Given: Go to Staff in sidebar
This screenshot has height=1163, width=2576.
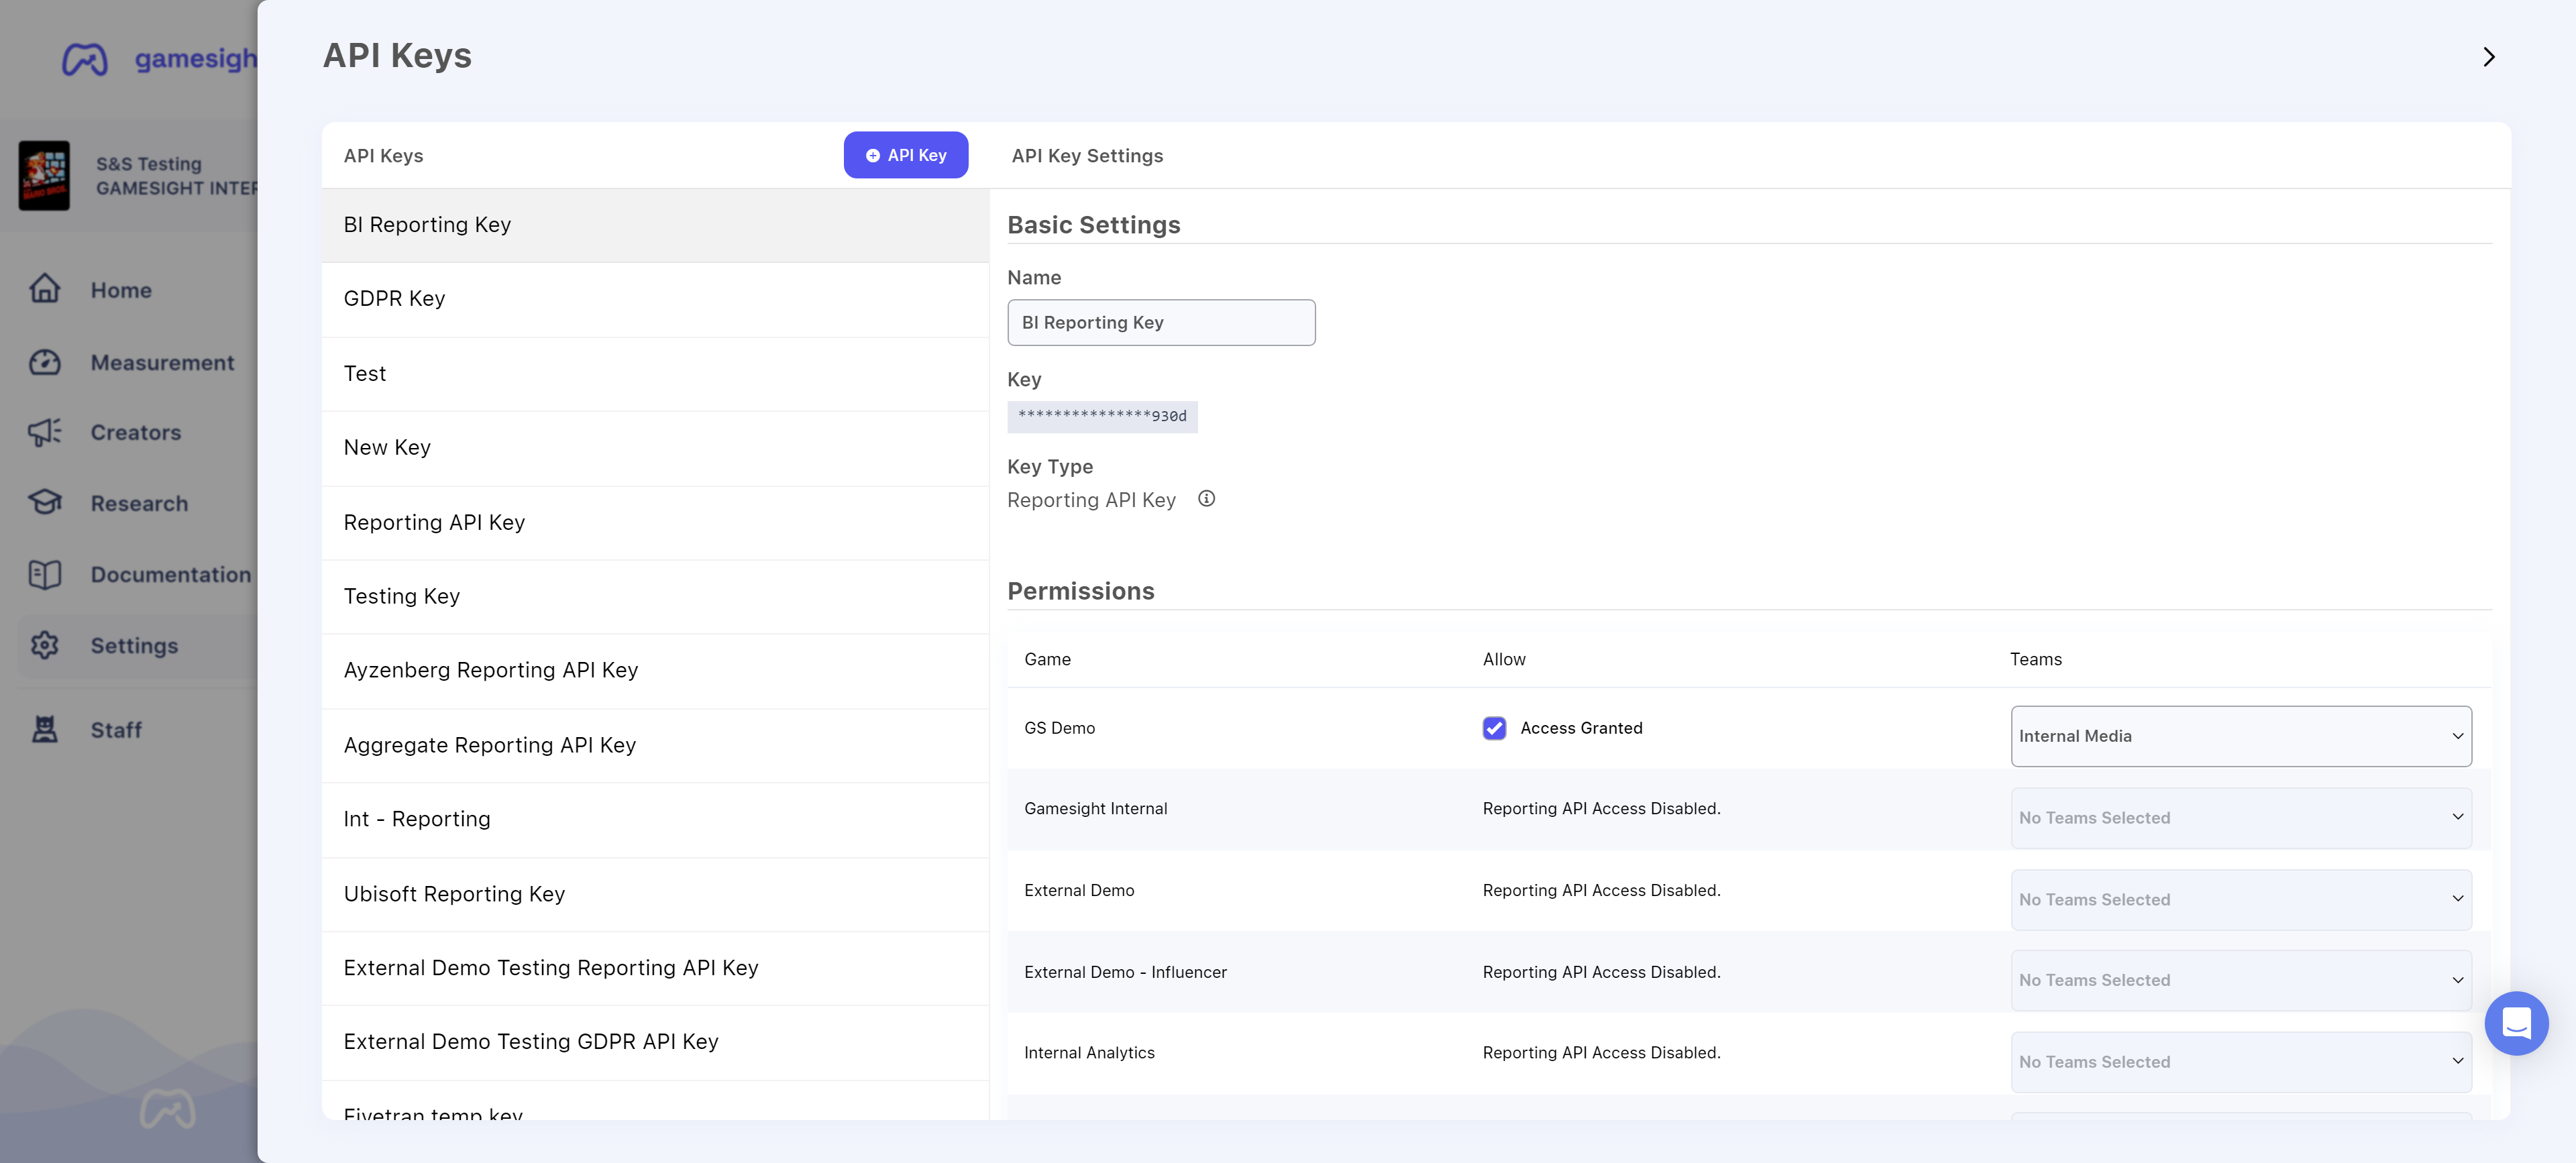Looking at the screenshot, I should (x=116, y=730).
